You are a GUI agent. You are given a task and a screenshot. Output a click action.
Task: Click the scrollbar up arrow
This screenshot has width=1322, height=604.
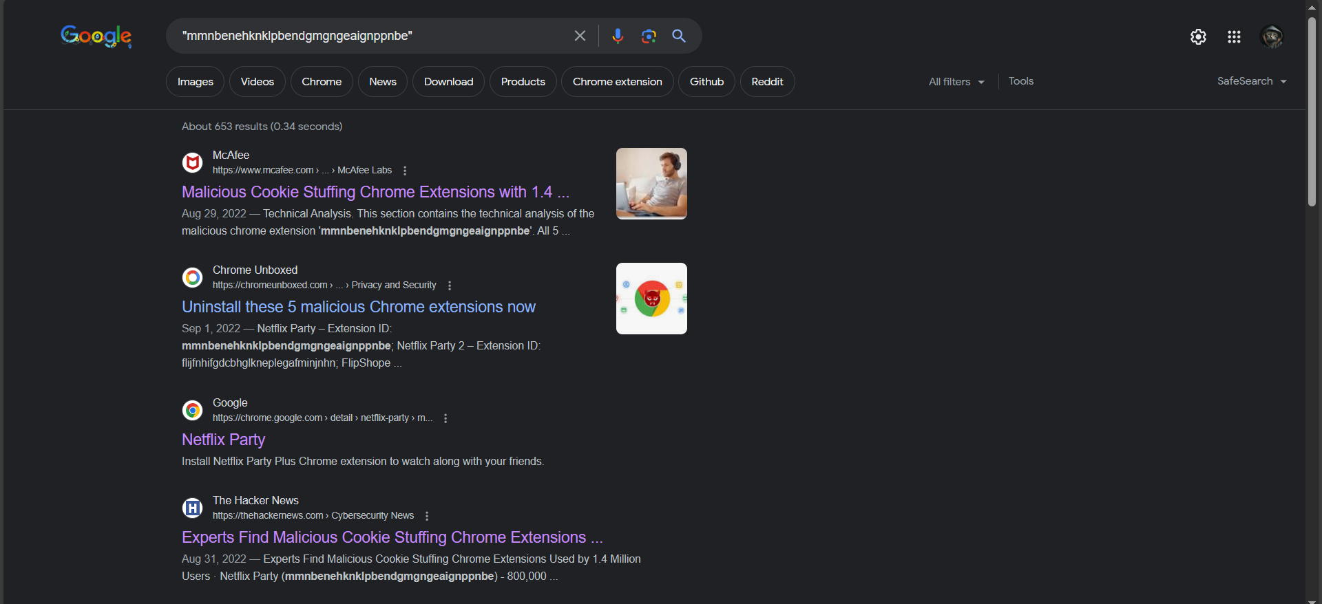point(1312,7)
